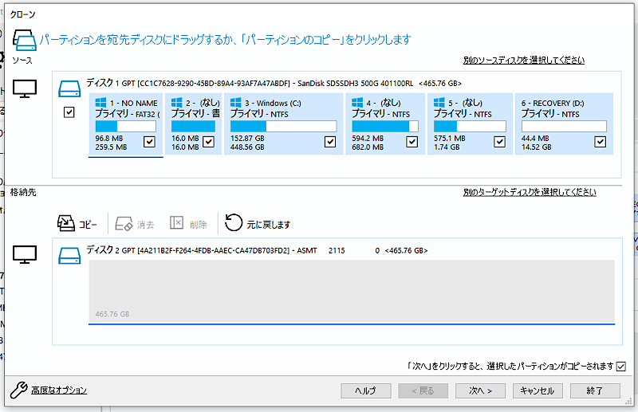This screenshot has width=638, height=412.
Task: Open the select another target disk link
Action: (529, 192)
